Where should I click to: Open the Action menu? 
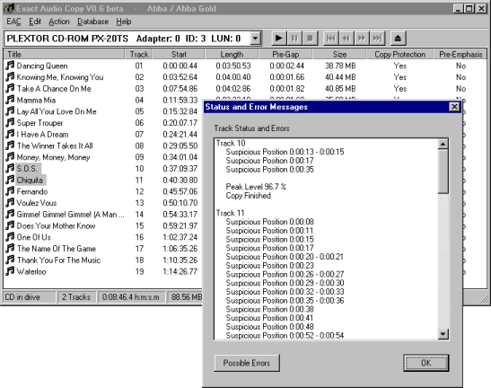pos(59,22)
